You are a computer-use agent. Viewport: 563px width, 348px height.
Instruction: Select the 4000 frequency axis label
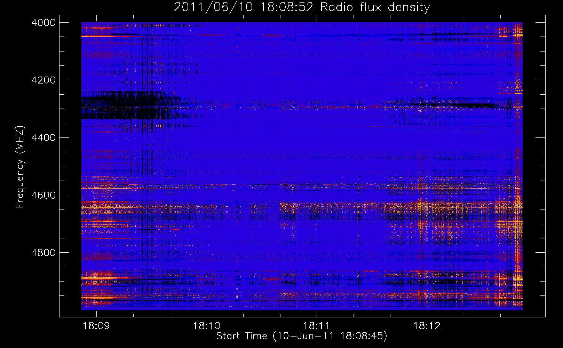point(43,23)
